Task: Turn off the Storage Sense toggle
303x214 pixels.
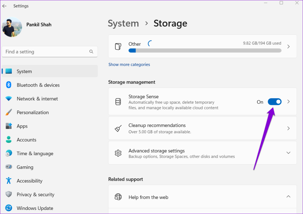Action: [275, 102]
